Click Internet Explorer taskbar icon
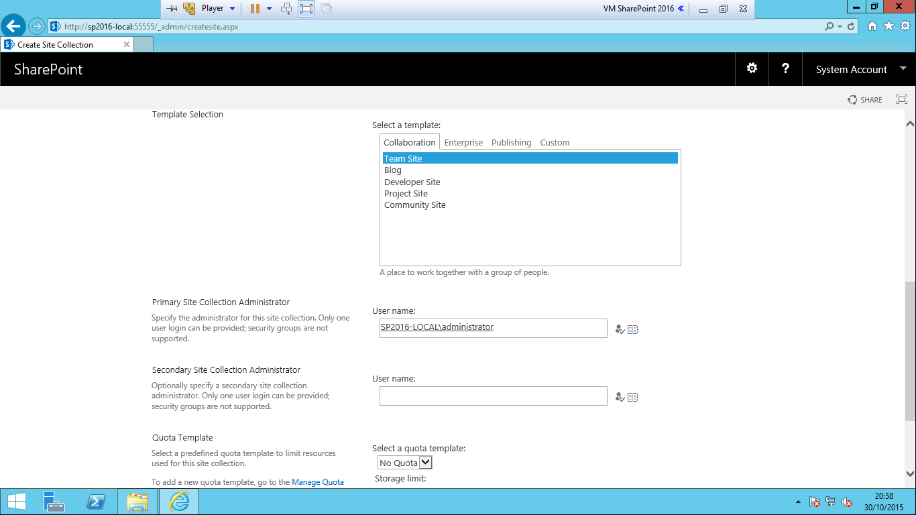The height and width of the screenshot is (515, 916). click(x=179, y=502)
